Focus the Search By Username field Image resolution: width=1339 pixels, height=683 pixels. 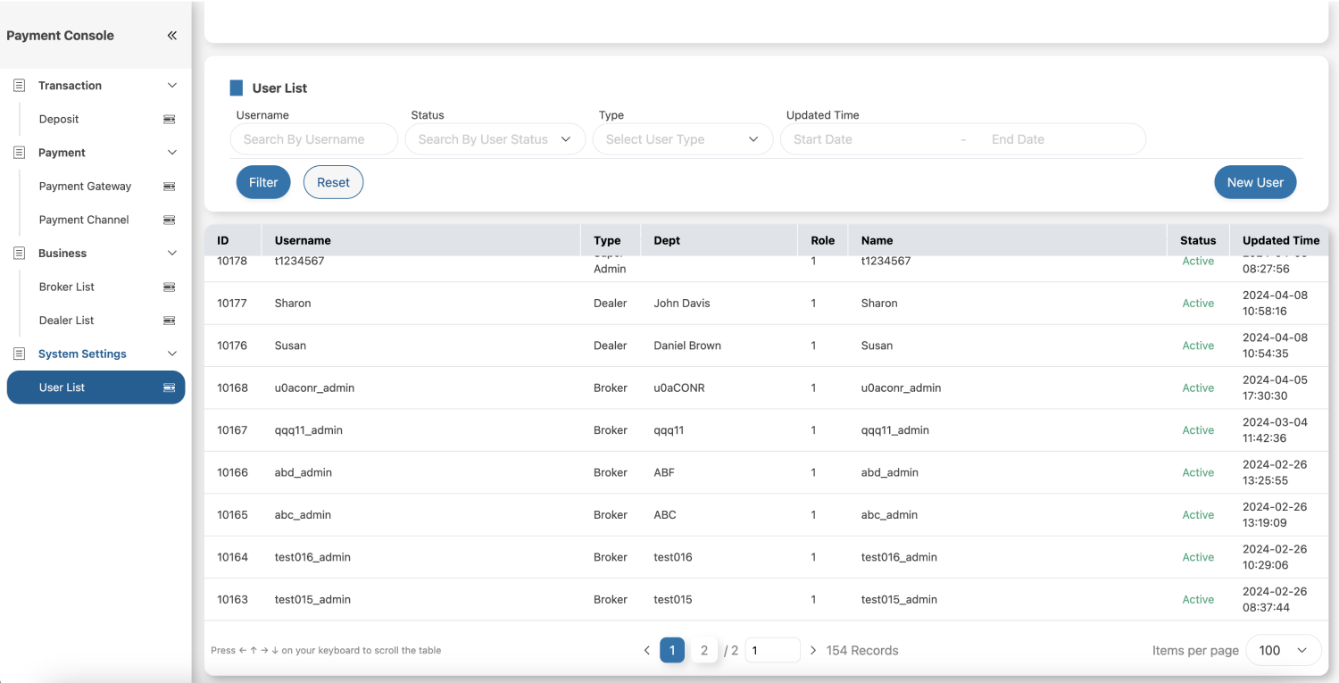point(314,139)
